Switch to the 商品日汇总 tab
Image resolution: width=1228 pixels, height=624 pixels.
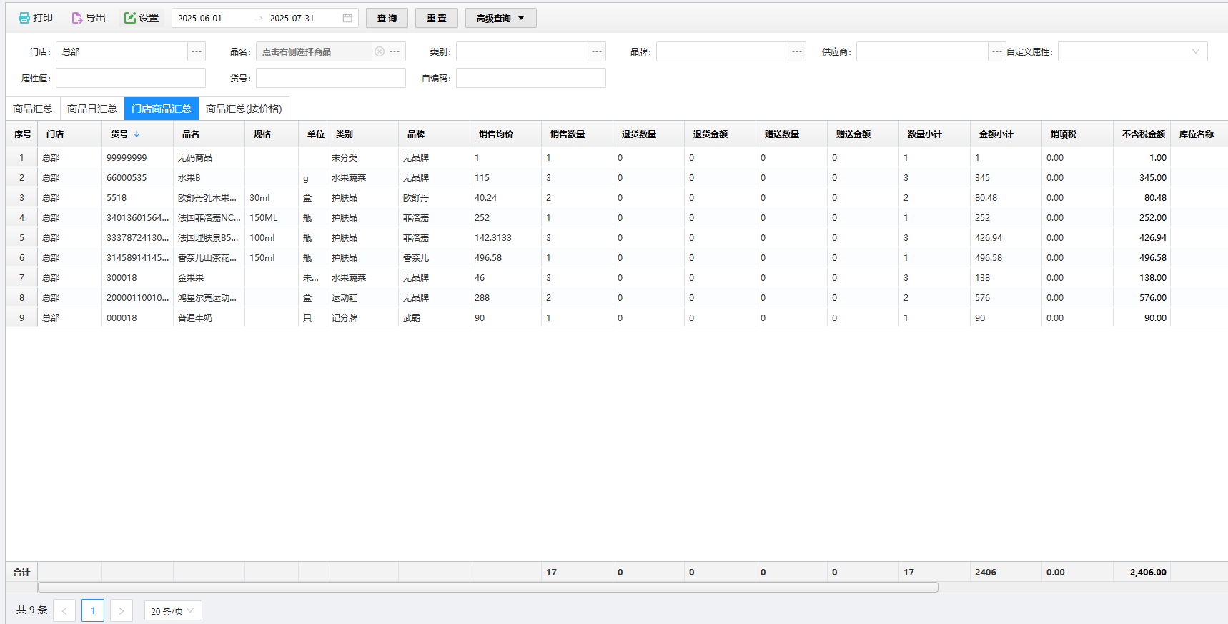coord(92,109)
